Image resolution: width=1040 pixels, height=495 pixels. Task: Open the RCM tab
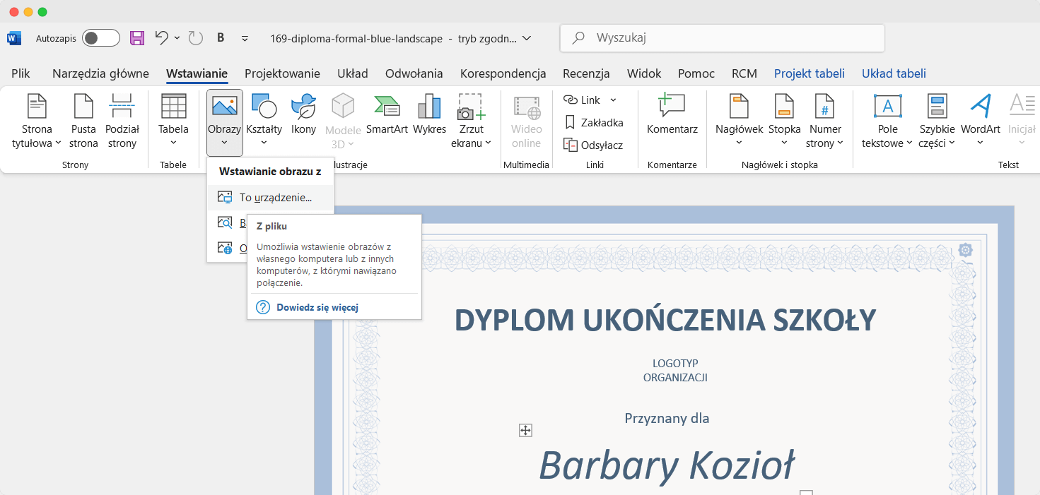click(x=744, y=73)
